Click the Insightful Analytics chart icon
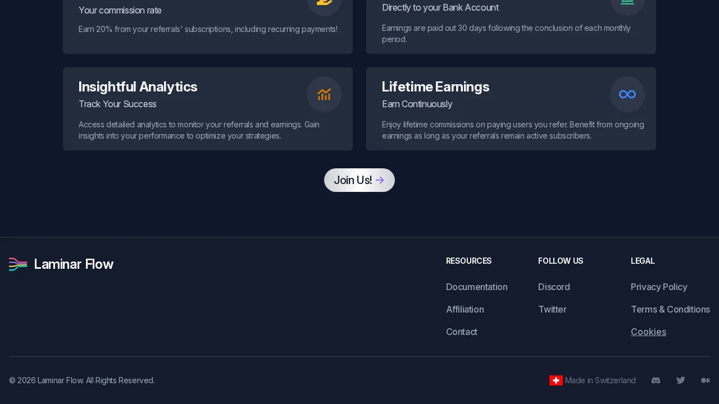 324,94
